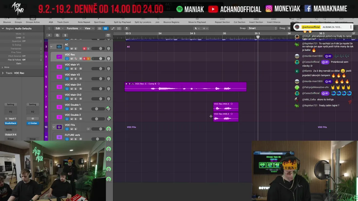358x201 pixels.
Task: Select the list view icon highlighted in blue
Action: tap(105, 28)
